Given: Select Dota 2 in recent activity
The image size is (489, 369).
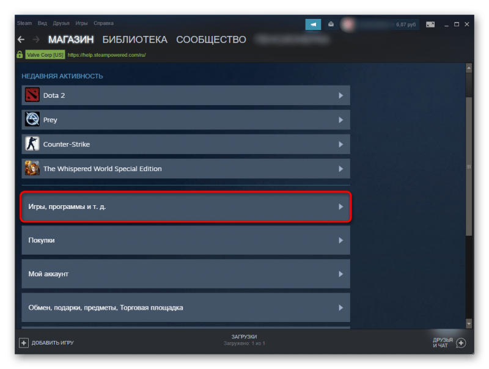Looking at the screenshot, I should pyautogui.click(x=186, y=95).
